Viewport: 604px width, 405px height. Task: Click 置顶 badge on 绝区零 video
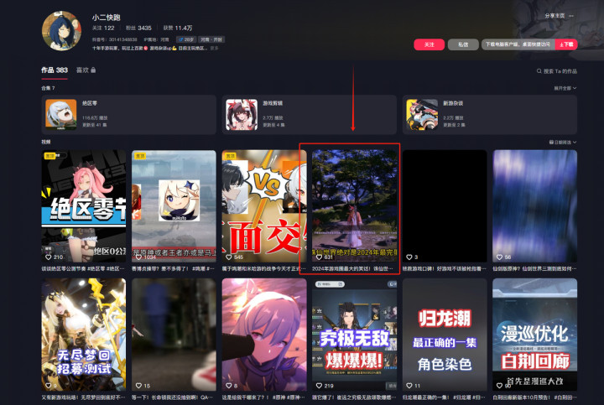[x=49, y=156]
